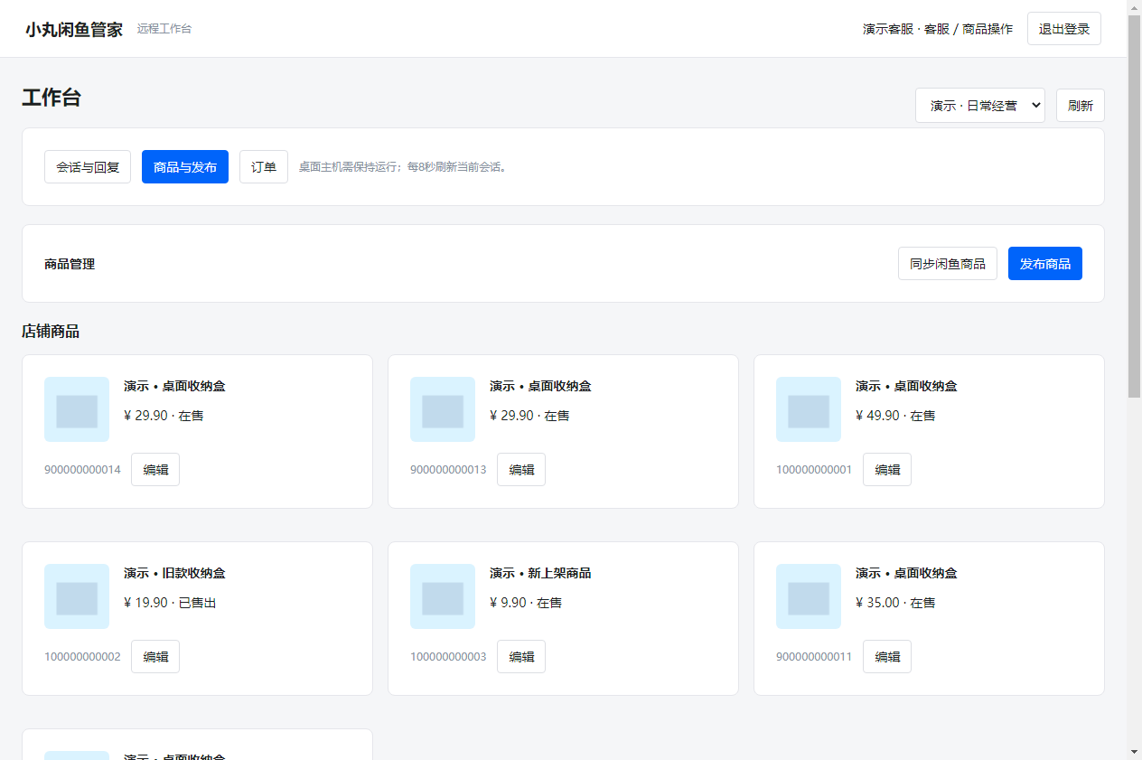Click the blue 发布商品 button
Image resolution: width=1142 pixels, height=760 pixels.
(x=1045, y=264)
